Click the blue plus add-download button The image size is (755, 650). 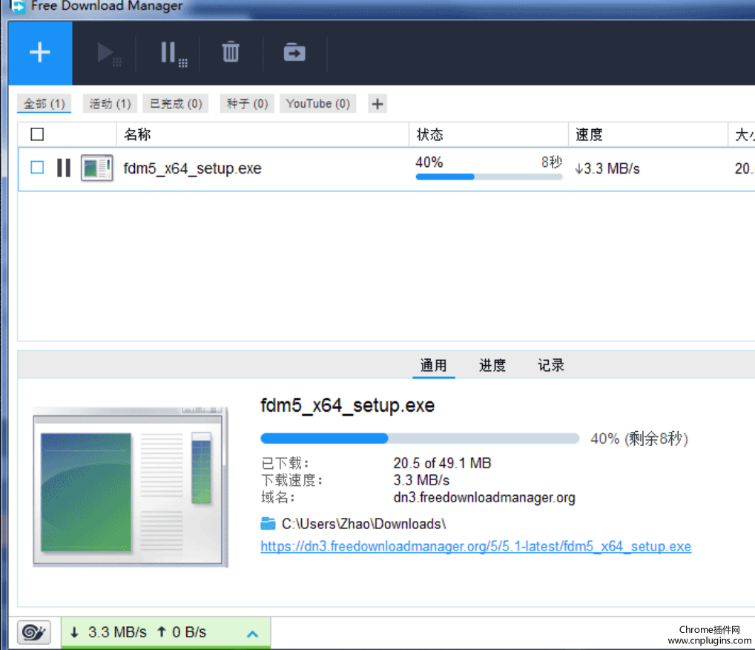[x=40, y=53]
